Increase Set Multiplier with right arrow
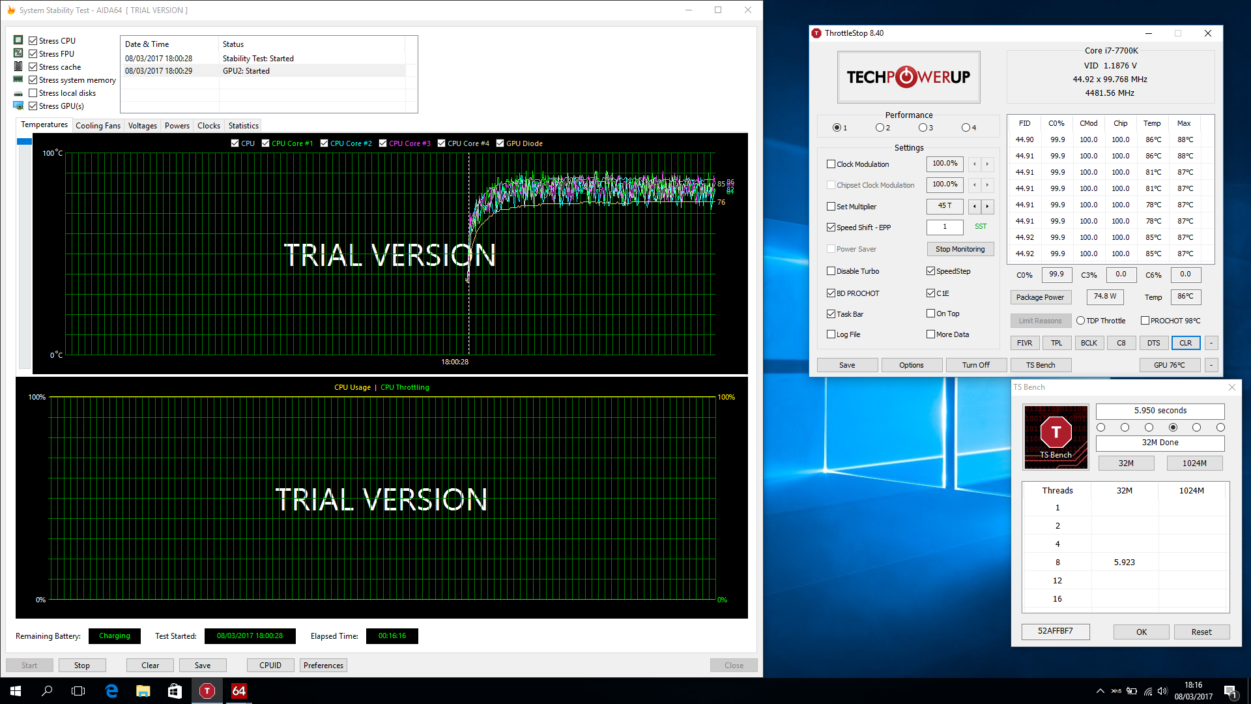This screenshot has height=704, width=1251. pyautogui.click(x=987, y=207)
